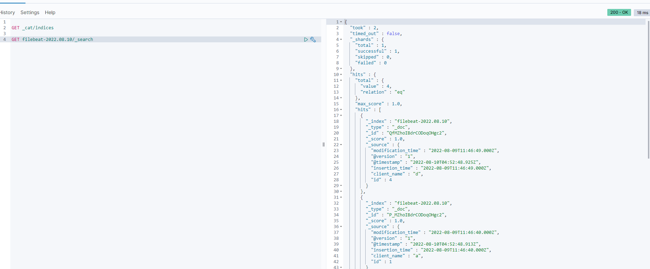The image size is (650, 269).
Task: Click the "relation" : "eq" line
Action: (x=382, y=92)
